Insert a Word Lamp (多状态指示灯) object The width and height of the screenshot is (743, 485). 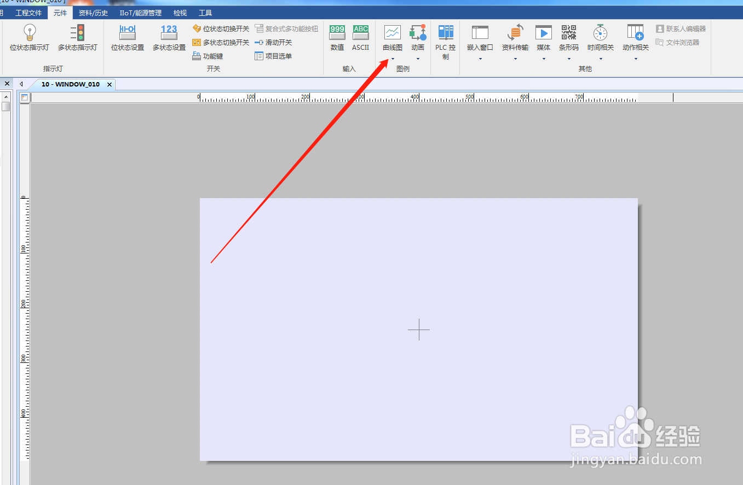[x=78, y=37]
